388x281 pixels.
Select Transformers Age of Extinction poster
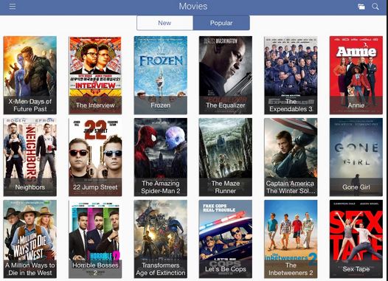[161, 239]
